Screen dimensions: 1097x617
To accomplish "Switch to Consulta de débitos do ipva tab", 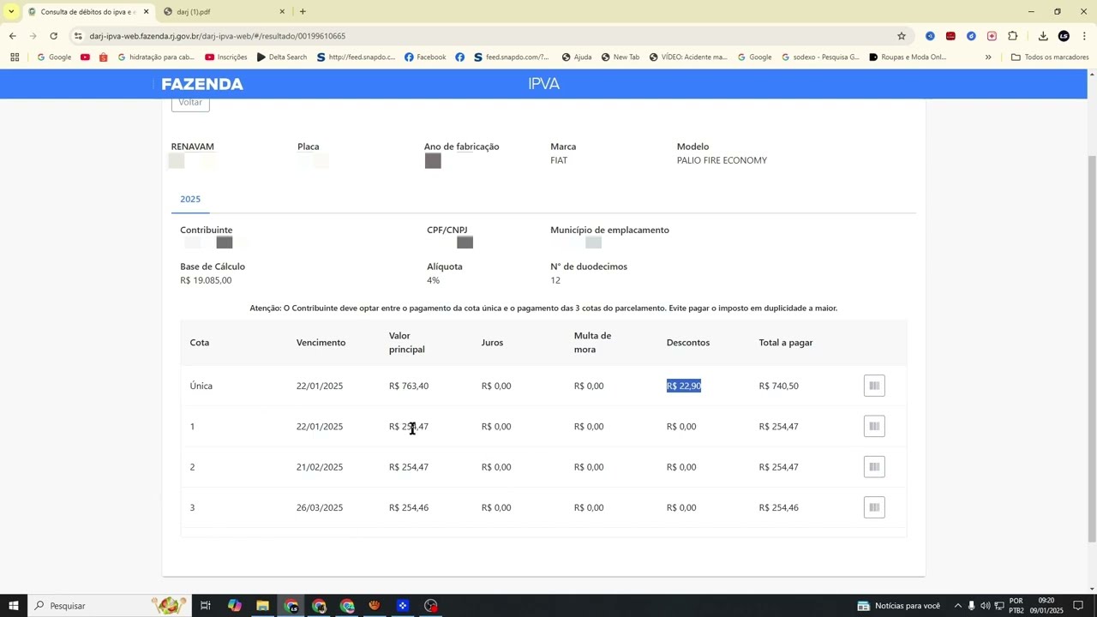I will coord(88,12).
